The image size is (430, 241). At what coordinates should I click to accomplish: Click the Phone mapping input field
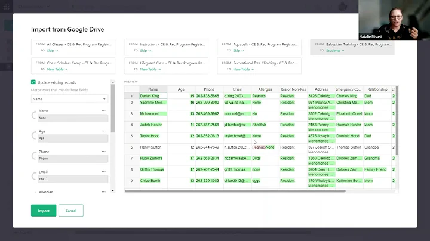point(73,159)
